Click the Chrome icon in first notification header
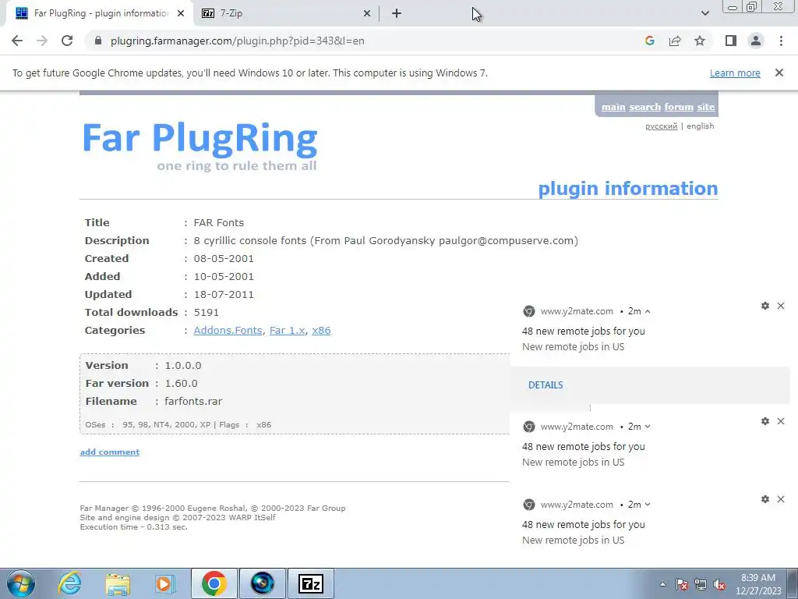Image resolution: width=798 pixels, height=599 pixels. click(529, 311)
